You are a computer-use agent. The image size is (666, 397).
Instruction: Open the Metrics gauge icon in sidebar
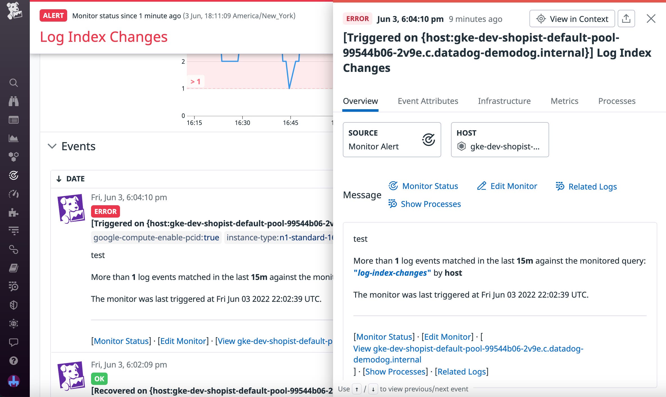click(x=13, y=194)
